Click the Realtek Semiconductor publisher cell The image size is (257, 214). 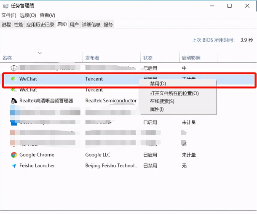(111, 101)
